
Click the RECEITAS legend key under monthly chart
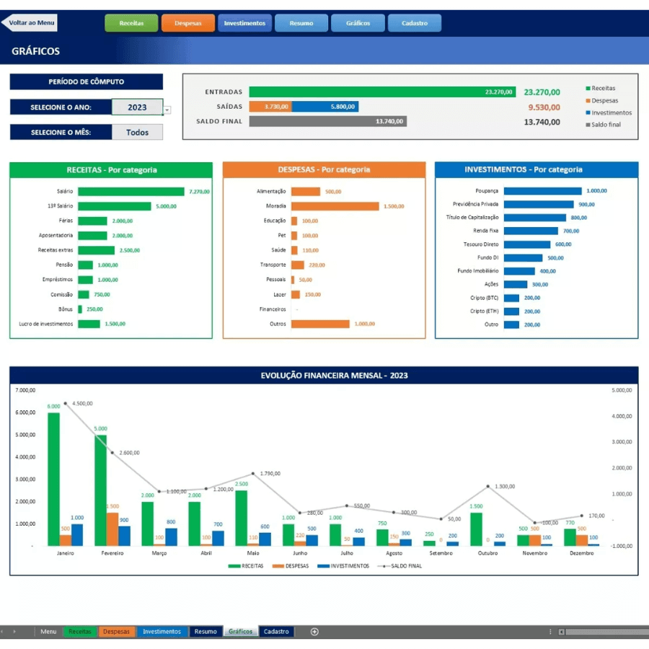pos(234,566)
